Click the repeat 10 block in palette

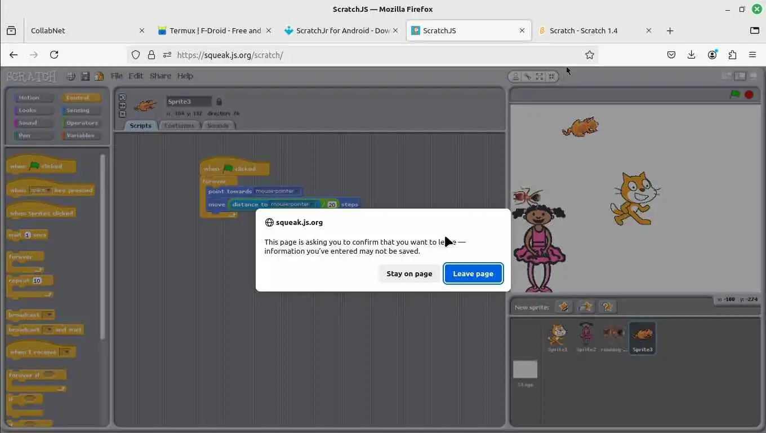(30, 286)
